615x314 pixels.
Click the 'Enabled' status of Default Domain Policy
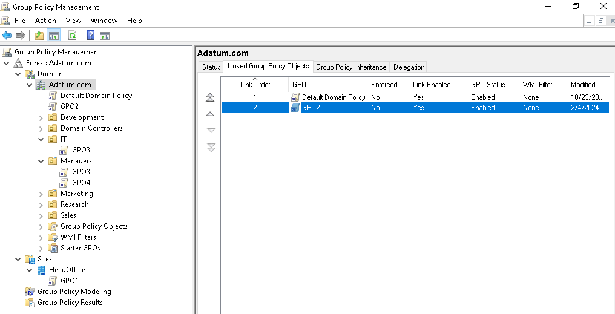pyautogui.click(x=483, y=97)
